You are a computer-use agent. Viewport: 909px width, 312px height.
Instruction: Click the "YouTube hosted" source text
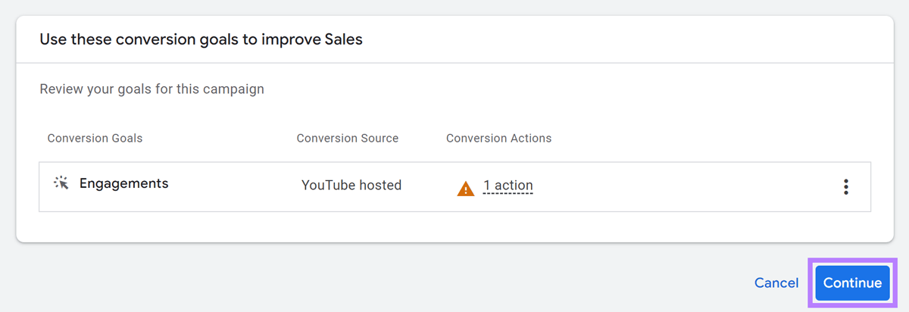click(351, 185)
